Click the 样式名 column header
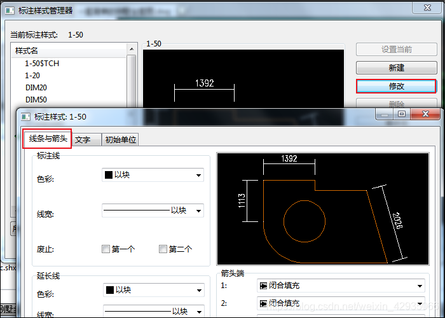445x318 pixels. click(x=69, y=51)
